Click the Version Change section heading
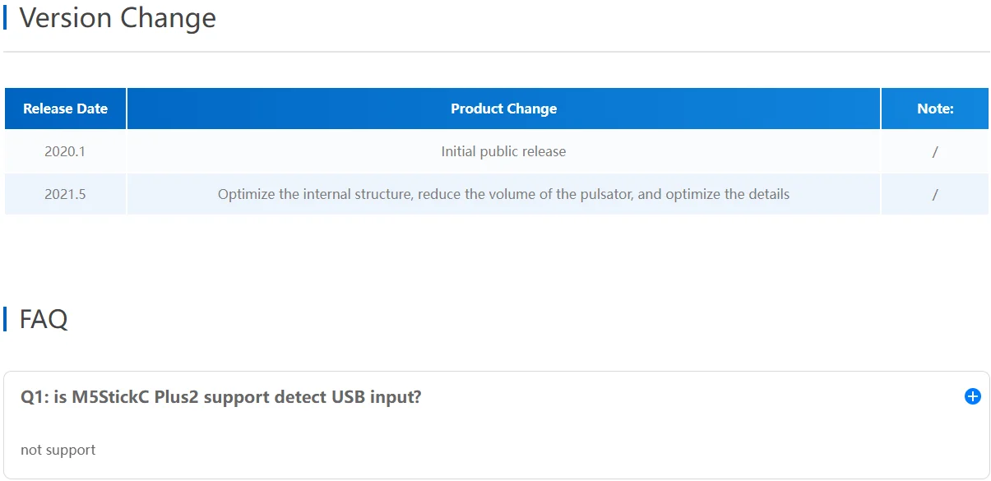This screenshot has width=991, height=481. (x=118, y=17)
